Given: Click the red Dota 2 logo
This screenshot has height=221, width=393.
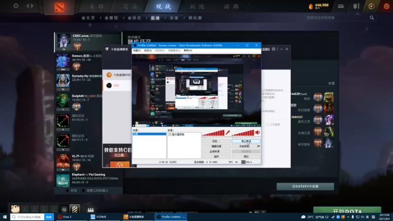Looking at the screenshot, I should 59,7.
